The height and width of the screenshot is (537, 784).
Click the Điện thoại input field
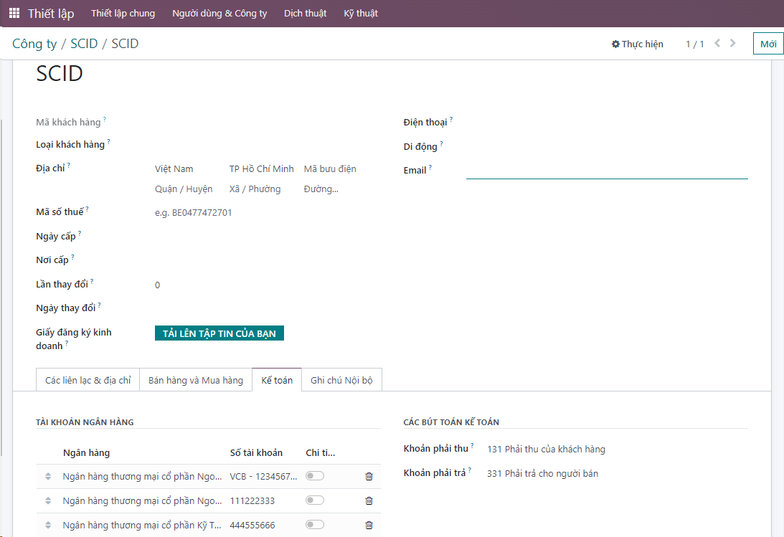(607, 123)
